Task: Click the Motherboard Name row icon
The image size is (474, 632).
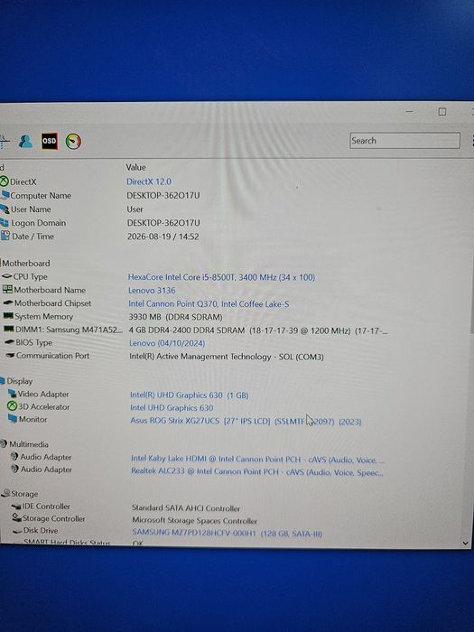Action: 7,290
